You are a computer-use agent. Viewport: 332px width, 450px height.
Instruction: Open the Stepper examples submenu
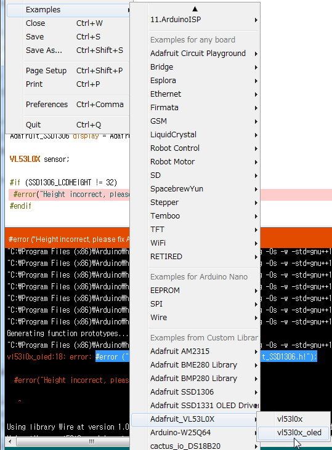pos(196,203)
